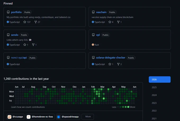Switch to the 2021 contribution year
The width and height of the screenshot is (180, 121).
[x=154, y=119]
